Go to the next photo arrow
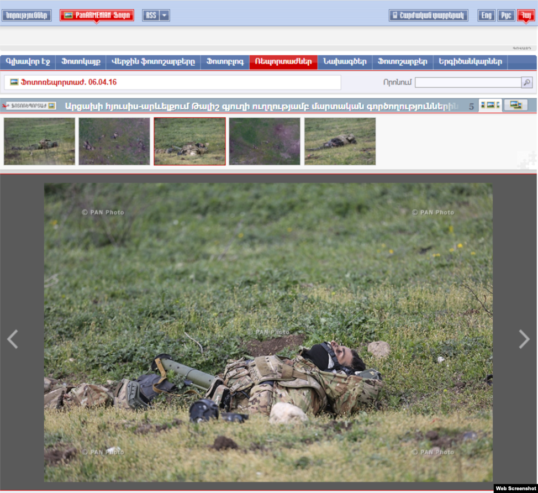 524,339
